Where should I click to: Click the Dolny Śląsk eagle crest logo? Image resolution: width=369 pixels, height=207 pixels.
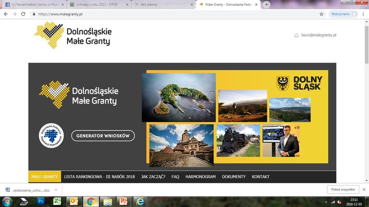tap(283, 83)
